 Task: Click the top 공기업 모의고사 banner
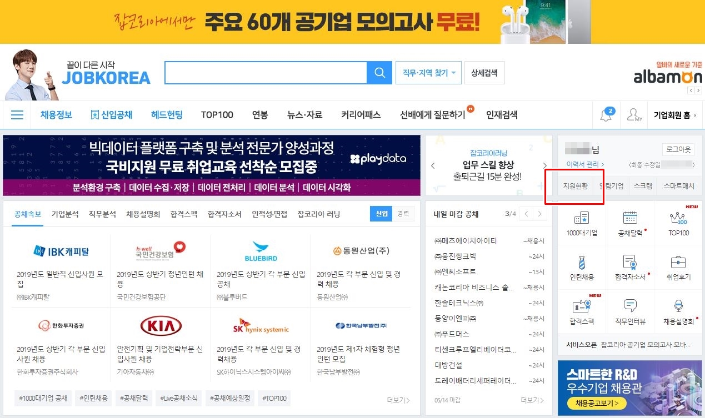(352, 22)
